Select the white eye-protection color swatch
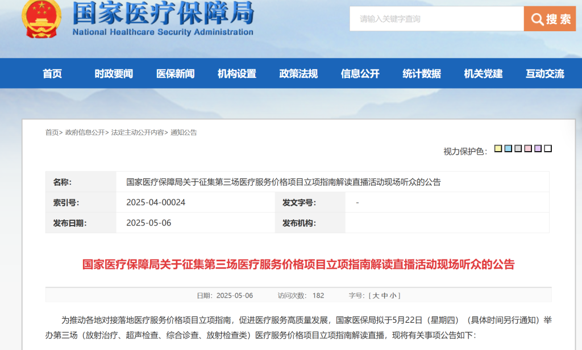 pyautogui.click(x=548, y=148)
